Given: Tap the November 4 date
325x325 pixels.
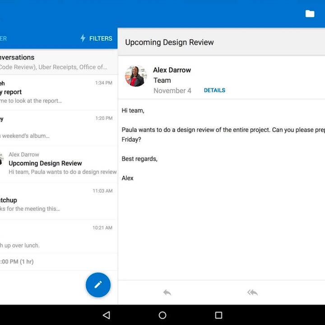Looking at the screenshot, I should 172,91.
